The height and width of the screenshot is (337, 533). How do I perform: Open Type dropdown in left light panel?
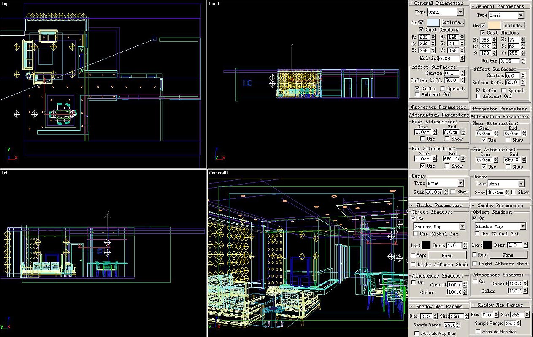[x=445, y=12]
